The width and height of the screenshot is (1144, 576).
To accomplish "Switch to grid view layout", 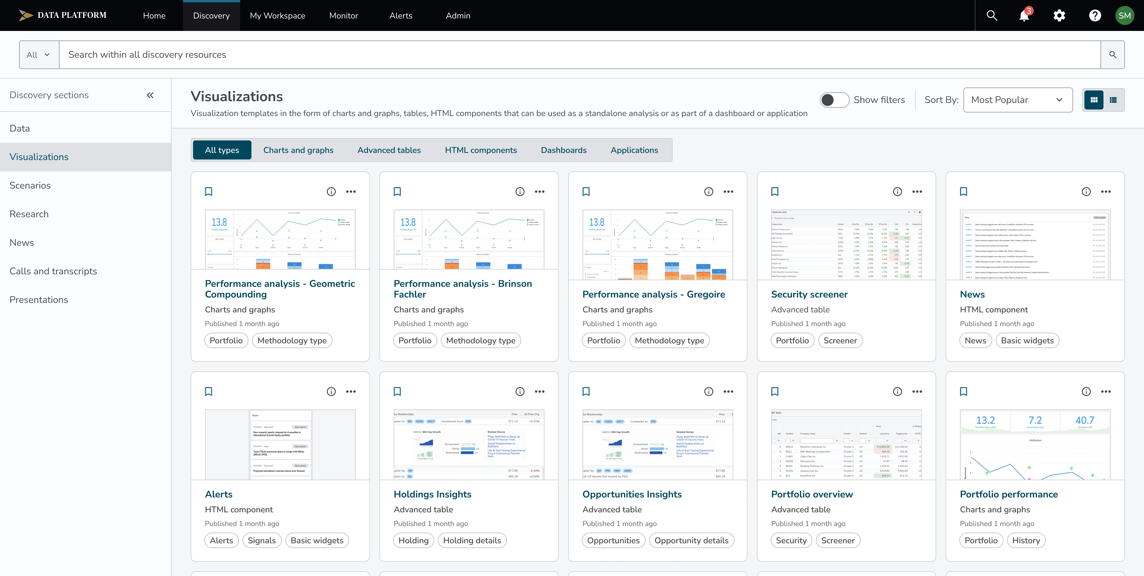I will pos(1094,100).
